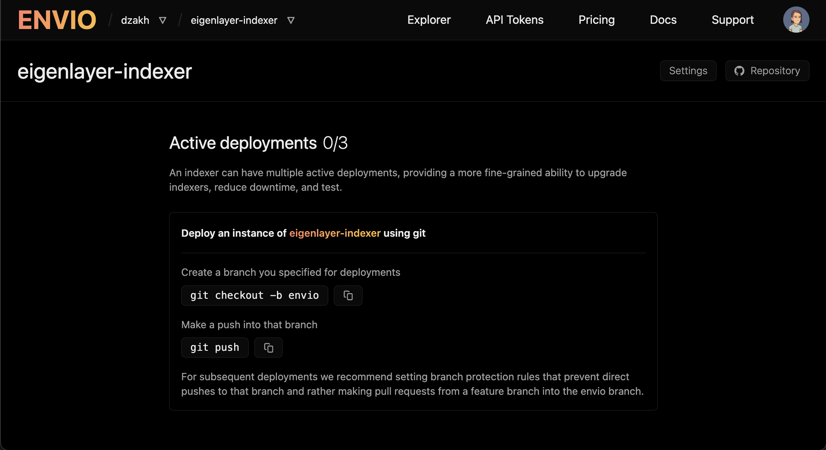Click the eigenlayer-indexer highlighted text in deploy card
This screenshot has width=826, height=450.
335,233
